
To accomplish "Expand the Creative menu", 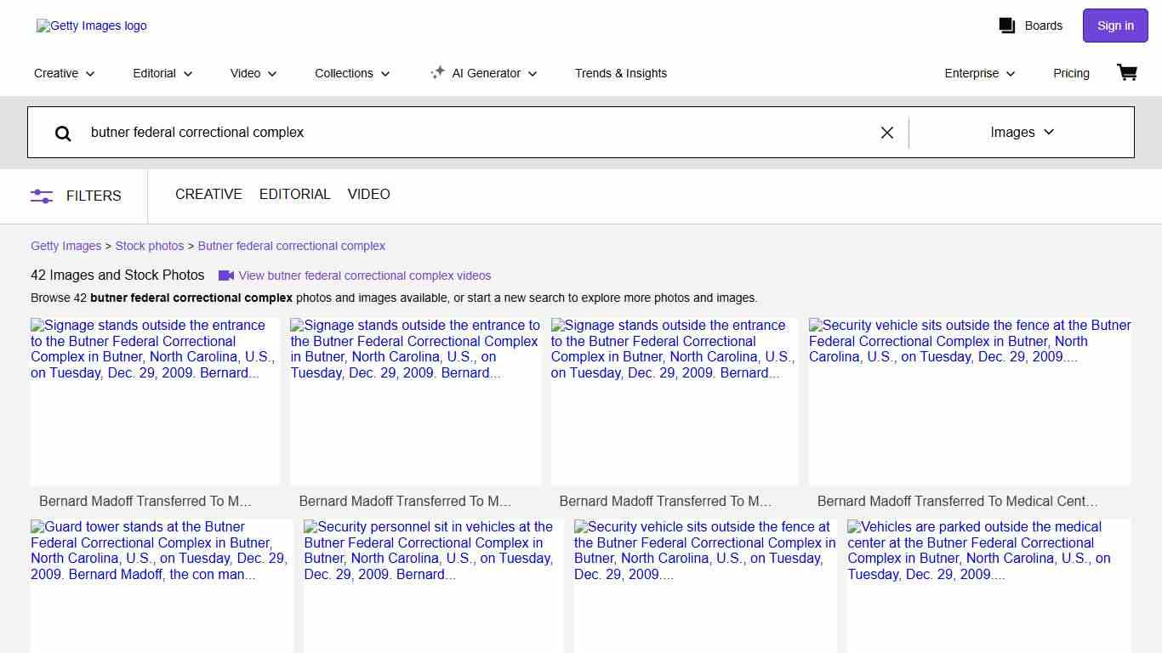I will 65,73.
